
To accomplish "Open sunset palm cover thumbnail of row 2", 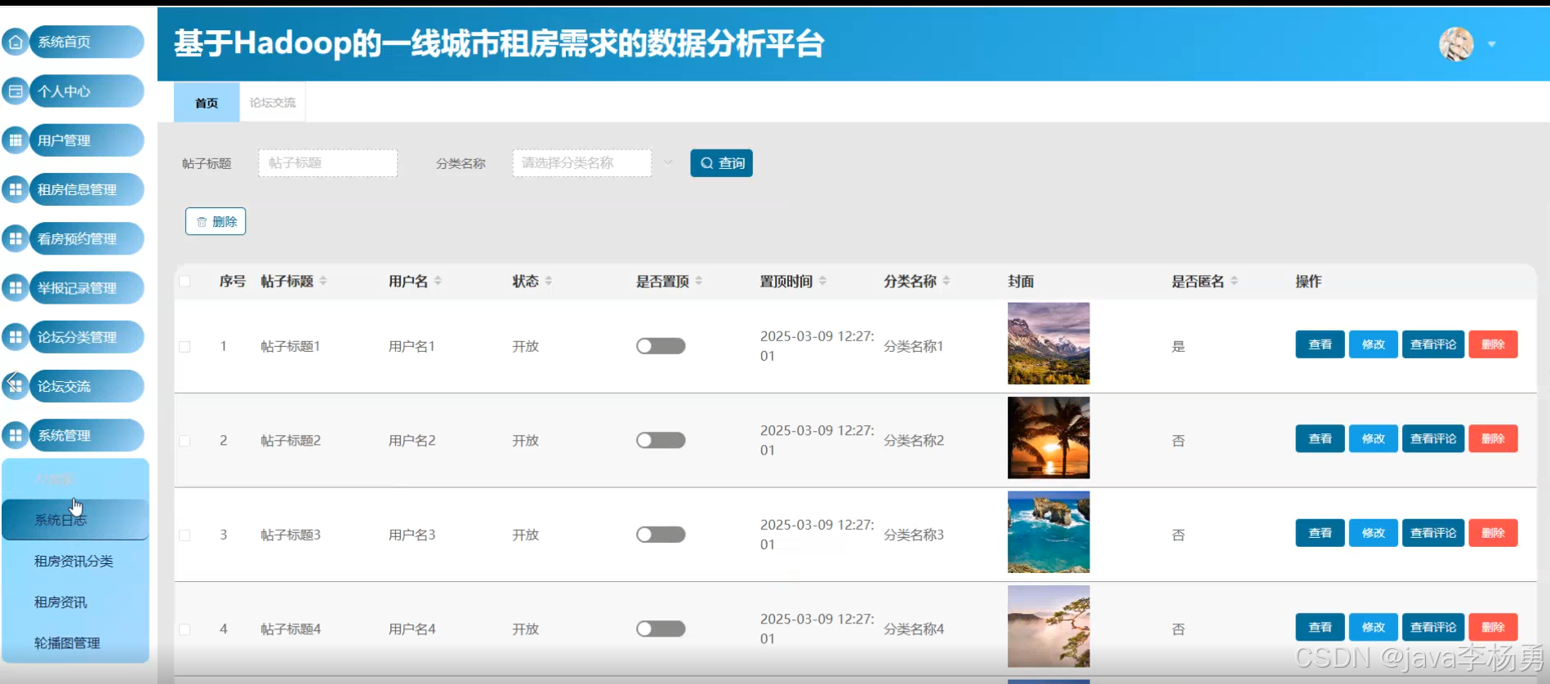I will point(1049,437).
